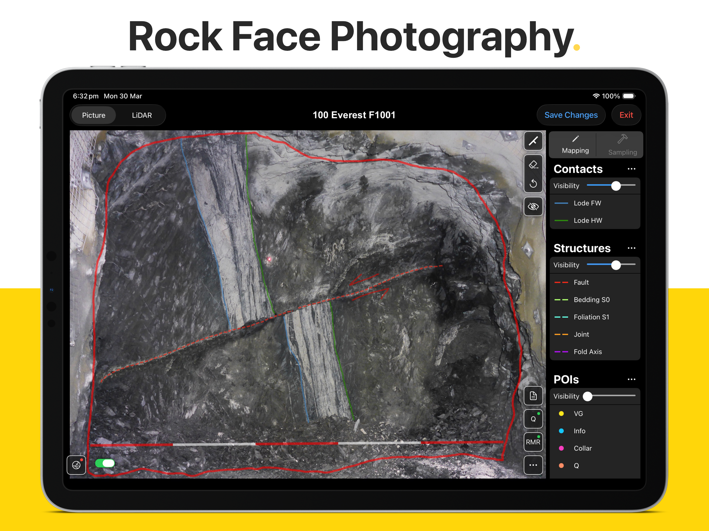Select the Collar point of interest
The width and height of the screenshot is (709, 531).
(x=595, y=448)
